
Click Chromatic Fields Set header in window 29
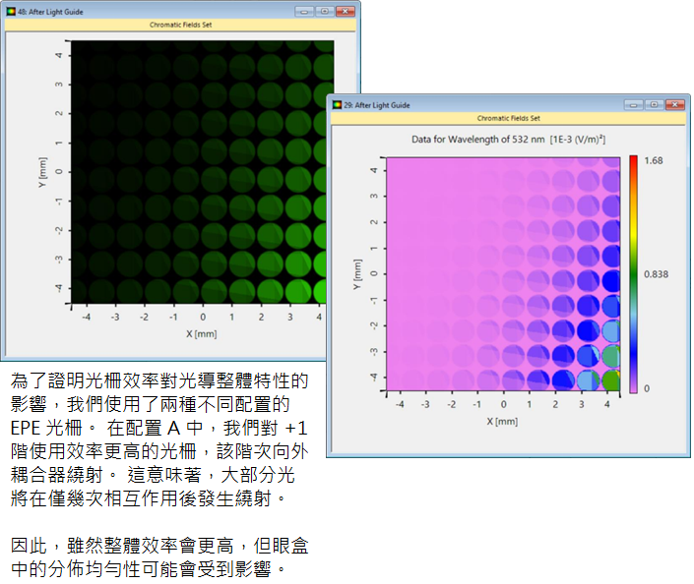pos(509,118)
